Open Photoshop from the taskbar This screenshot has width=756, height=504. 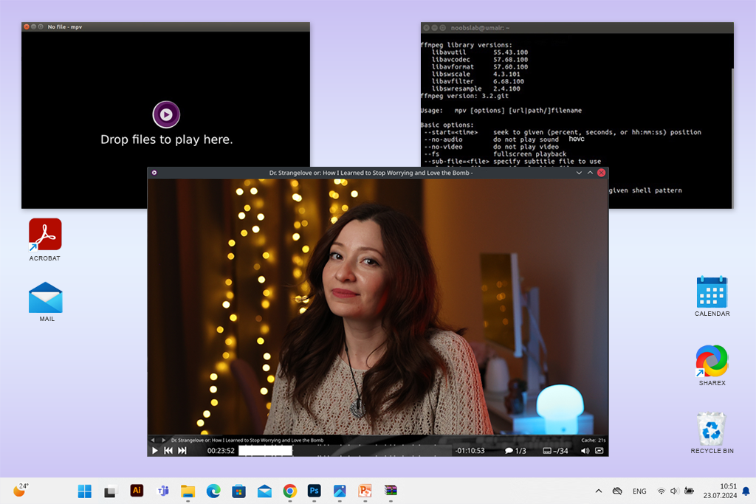click(x=315, y=491)
